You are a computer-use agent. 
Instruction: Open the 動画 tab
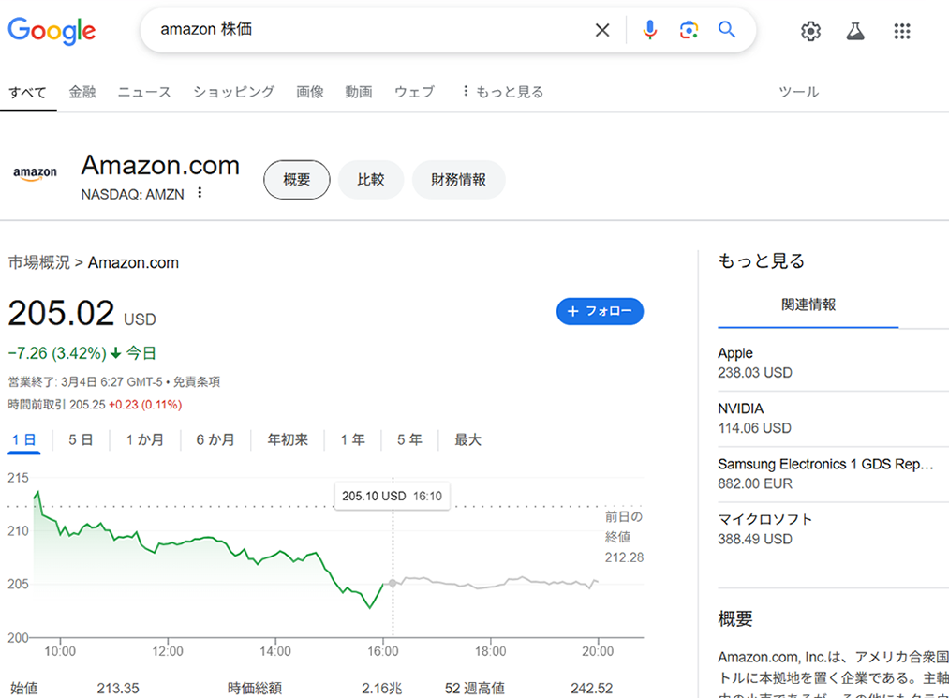[x=358, y=92]
